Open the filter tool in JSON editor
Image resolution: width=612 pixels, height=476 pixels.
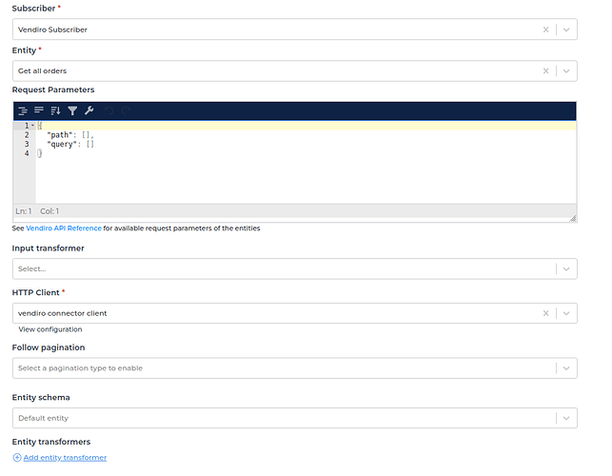click(x=72, y=110)
